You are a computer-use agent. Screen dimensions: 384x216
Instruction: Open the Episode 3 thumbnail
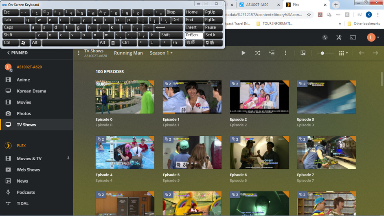point(327,97)
